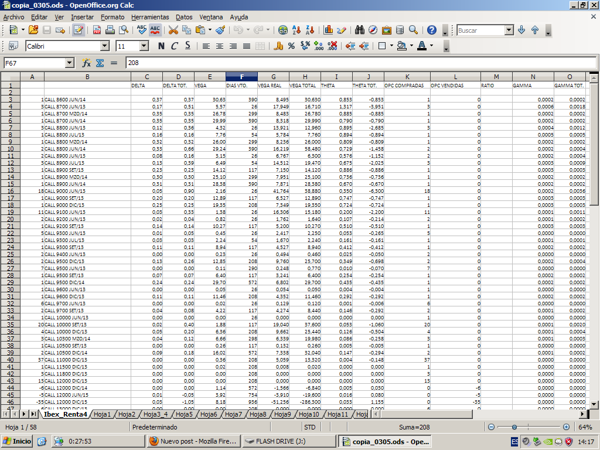Click the Sort Ascending toolbar icon
Viewport: 600px width, 450px height.
(297, 30)
